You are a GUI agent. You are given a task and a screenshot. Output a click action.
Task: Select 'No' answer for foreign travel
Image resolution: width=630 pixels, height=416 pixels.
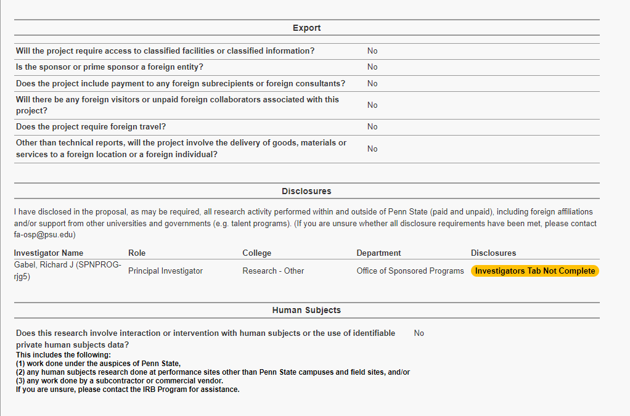(x=372, y=126)
